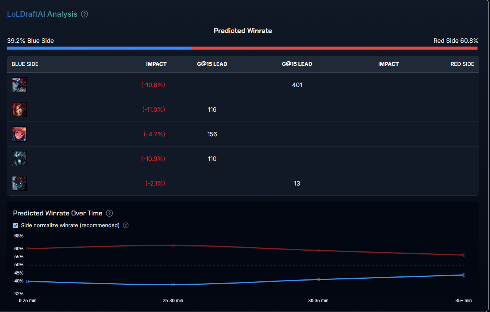This screenshot has height=312, width=490.
Task: Click the red portion of the winrate bar
Action: [x=334, y=48]
